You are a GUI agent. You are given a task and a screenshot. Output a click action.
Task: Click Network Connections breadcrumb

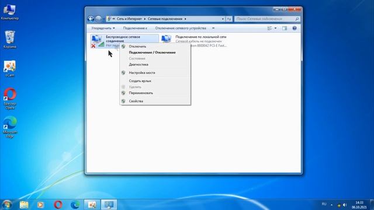point(165,19)
